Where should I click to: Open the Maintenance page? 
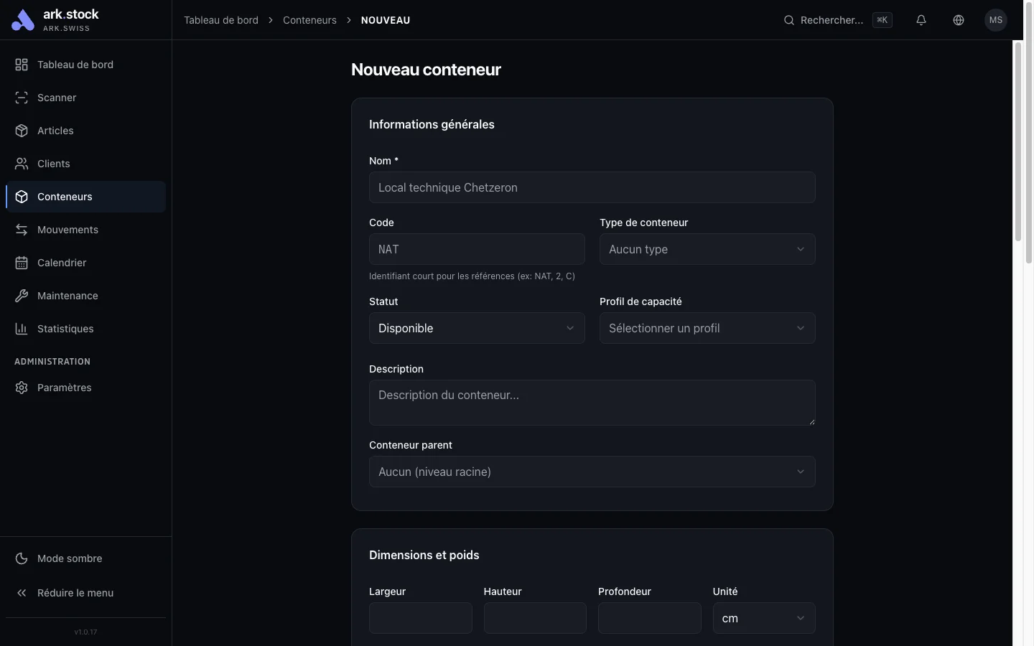[67, 296]
